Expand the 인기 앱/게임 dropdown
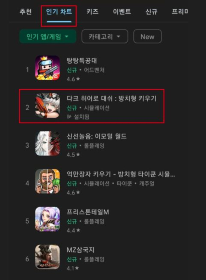206x280 pixels. [x=48, y=36]
